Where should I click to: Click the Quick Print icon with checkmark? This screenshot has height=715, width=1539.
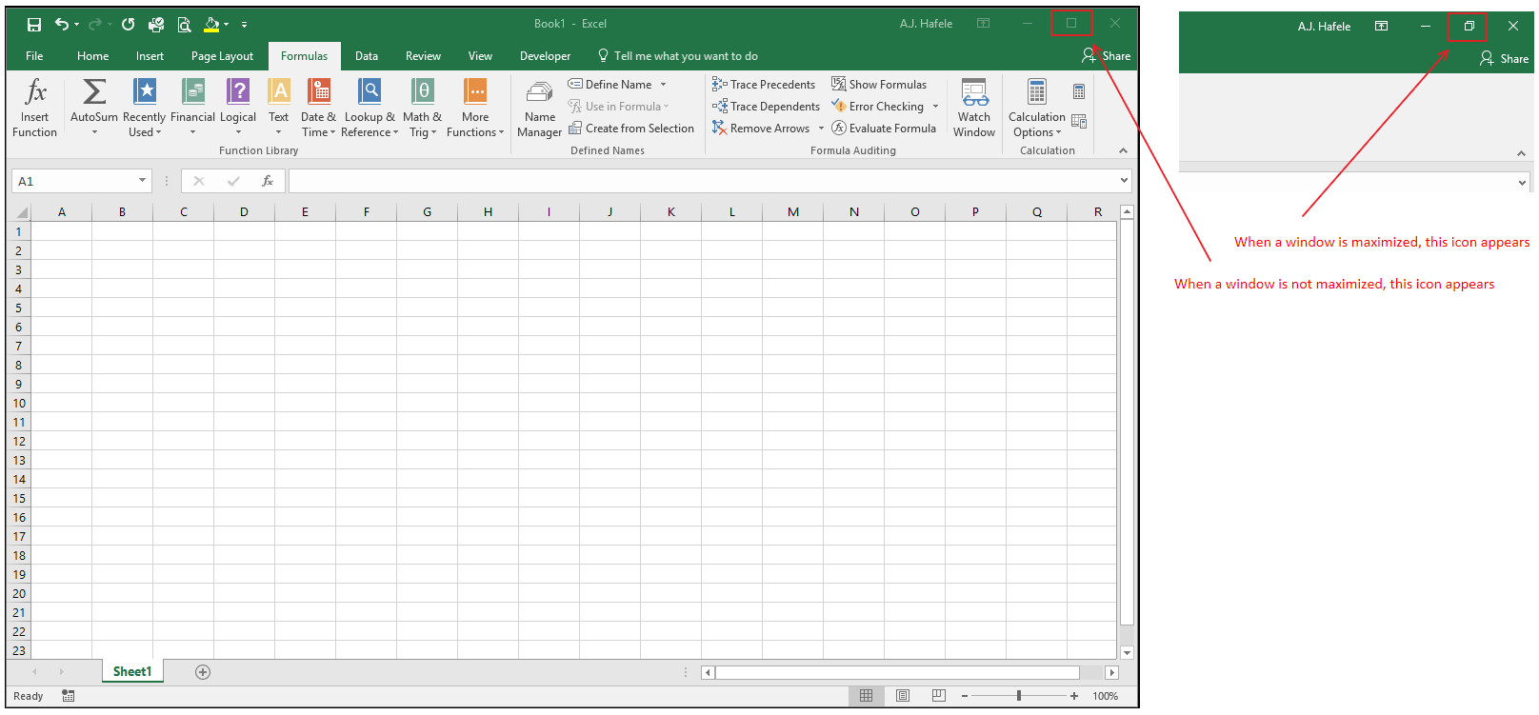(156, 24)
